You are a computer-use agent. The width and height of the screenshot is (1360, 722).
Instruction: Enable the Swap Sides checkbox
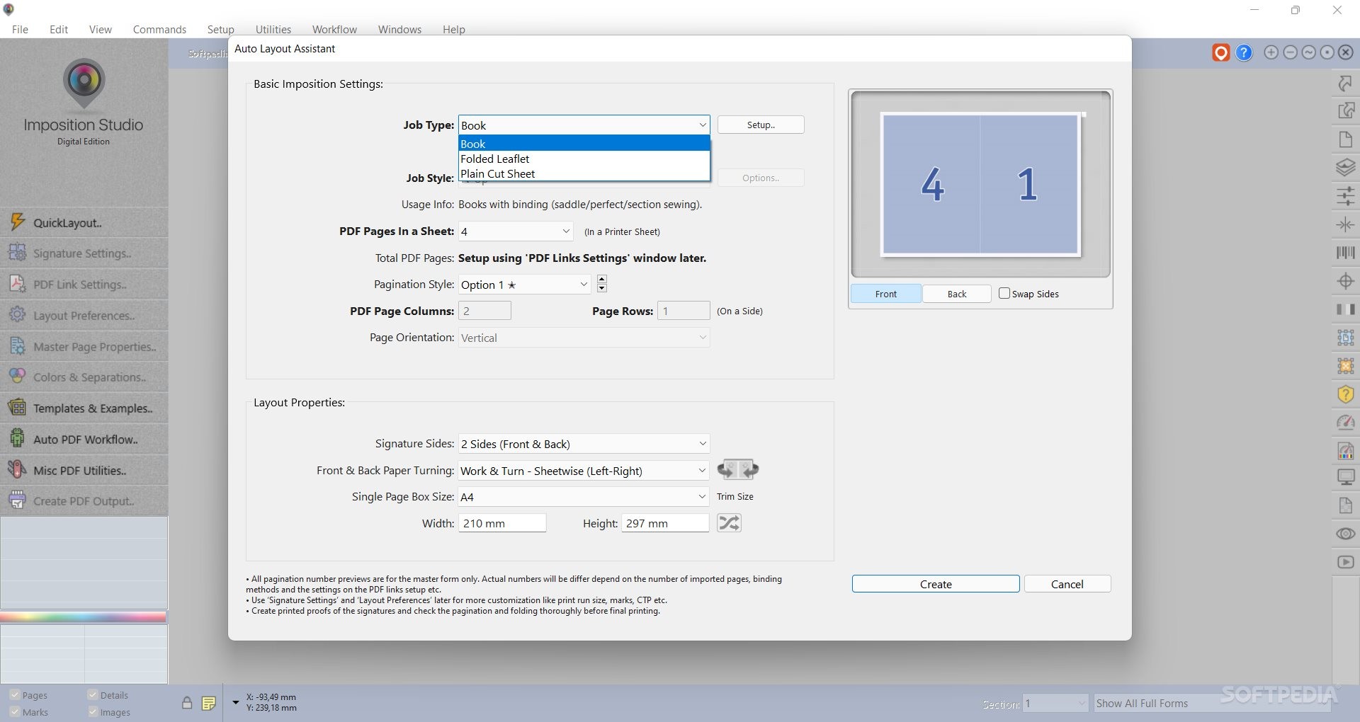1004,293
